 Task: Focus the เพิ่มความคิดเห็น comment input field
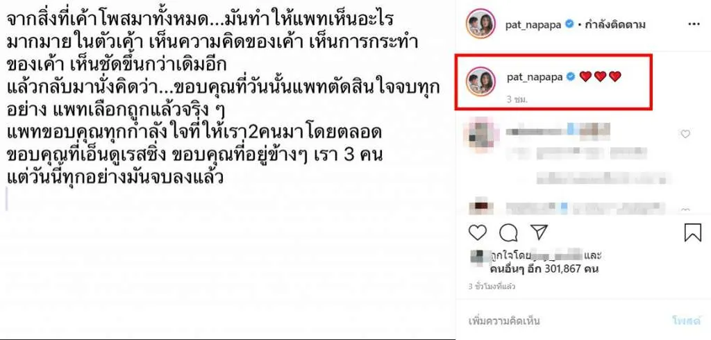pos(562,321)
